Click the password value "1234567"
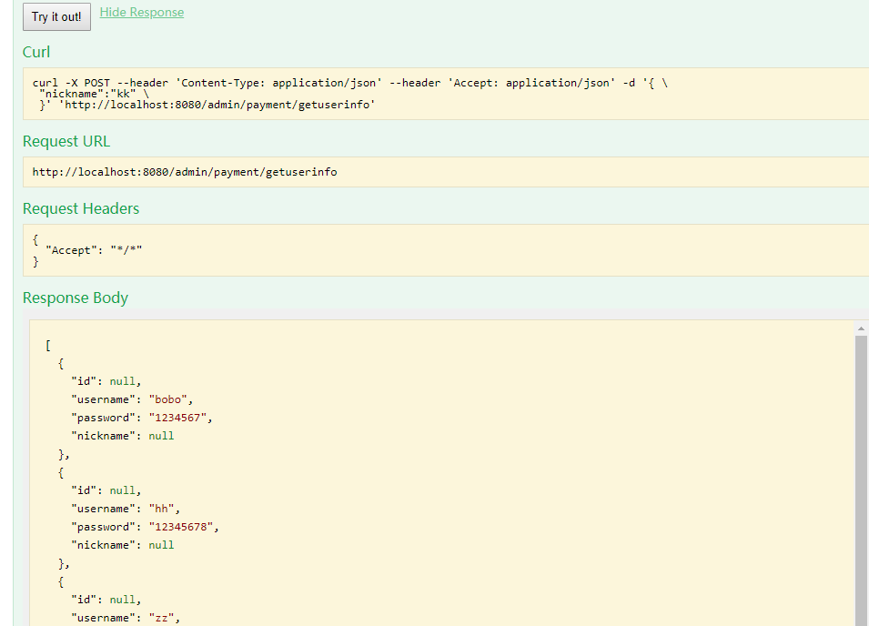869x626 pixels. (x=177, y=418)
